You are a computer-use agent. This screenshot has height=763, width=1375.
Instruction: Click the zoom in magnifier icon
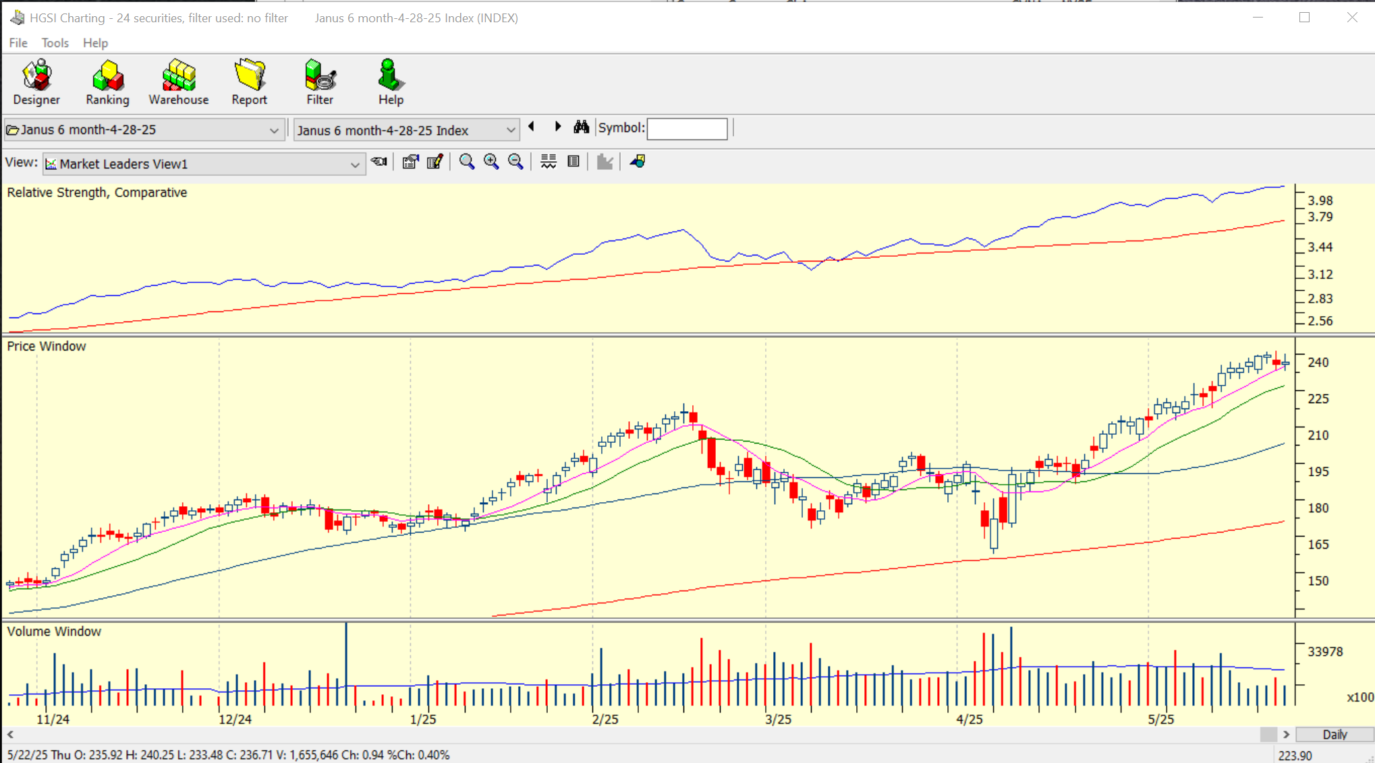point(491,162)
